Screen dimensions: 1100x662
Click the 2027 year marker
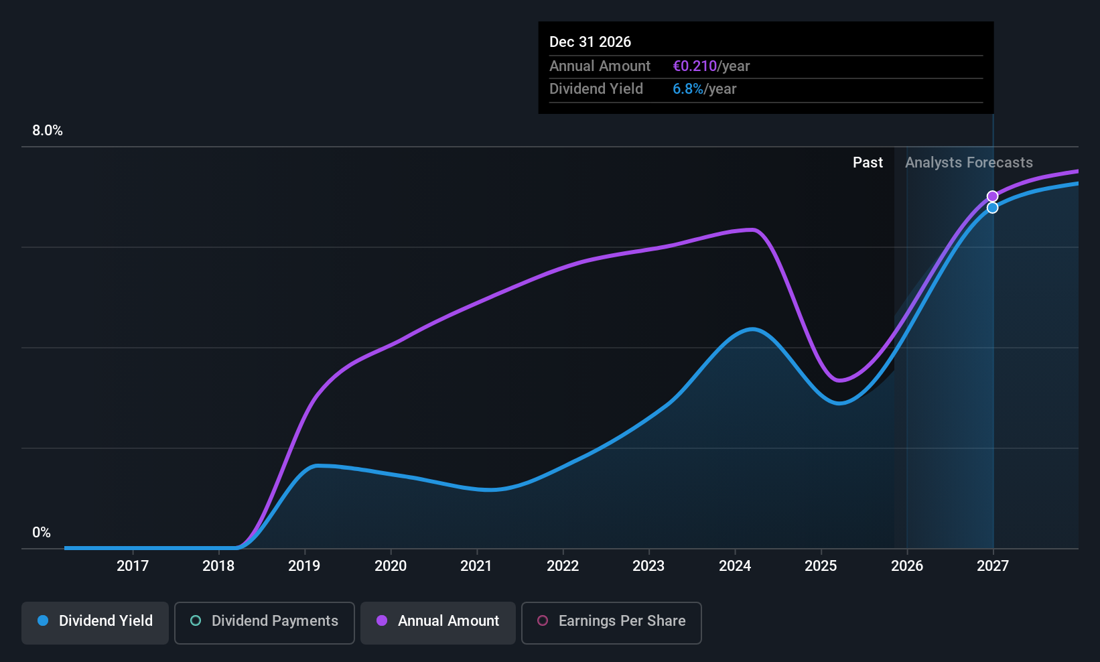pos(992,566)
